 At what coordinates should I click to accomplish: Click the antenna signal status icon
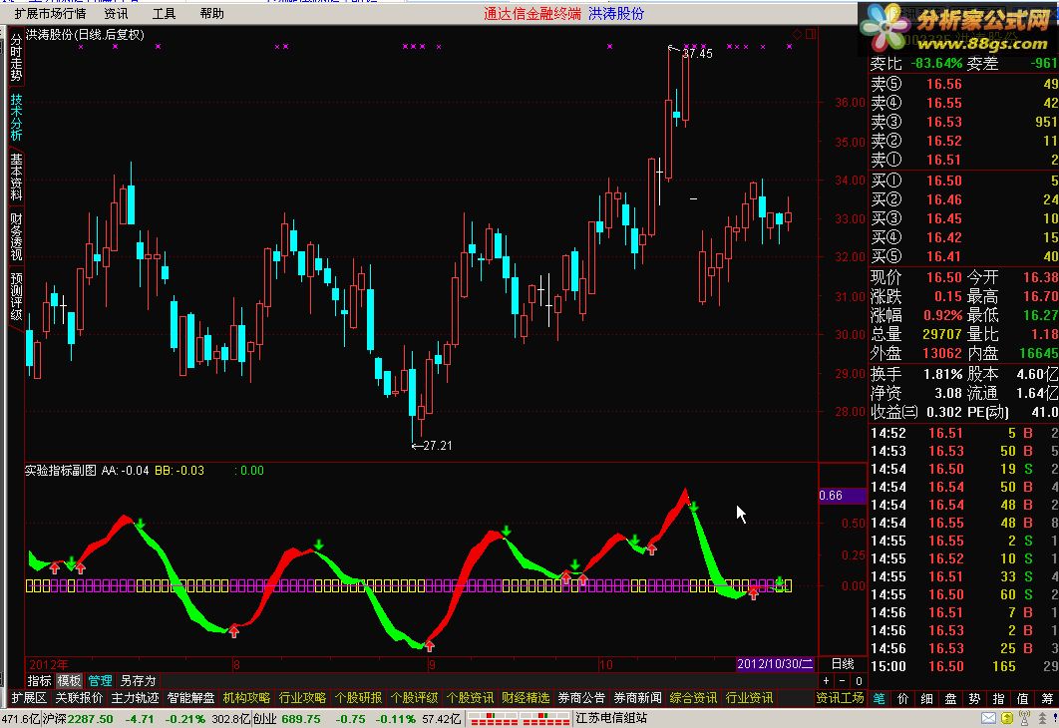point(1024,719)
